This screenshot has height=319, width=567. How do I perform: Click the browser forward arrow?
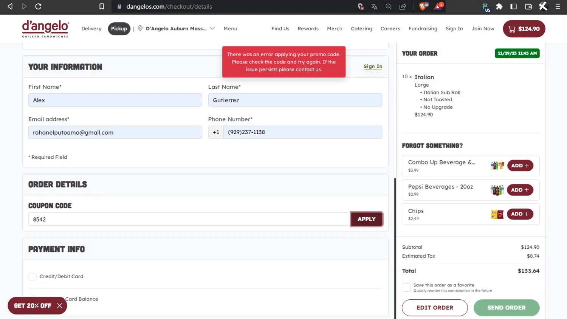click(24, 6)
